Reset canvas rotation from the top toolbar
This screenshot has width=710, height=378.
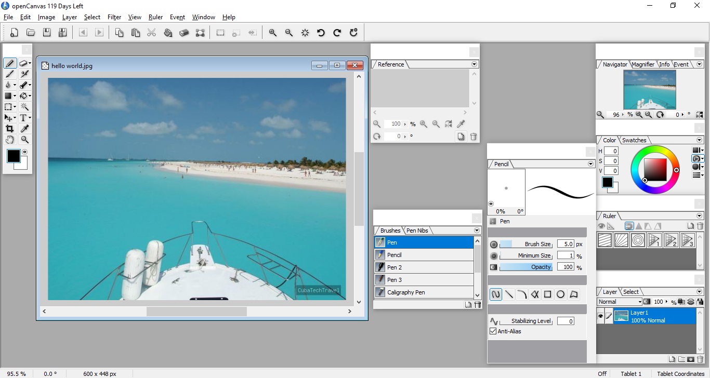[353, 33]
